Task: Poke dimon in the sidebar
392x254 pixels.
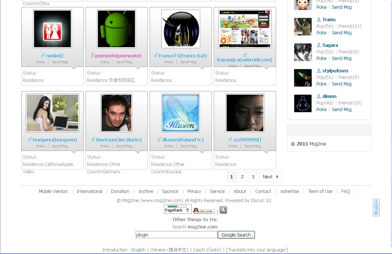Action: (321, 109)
